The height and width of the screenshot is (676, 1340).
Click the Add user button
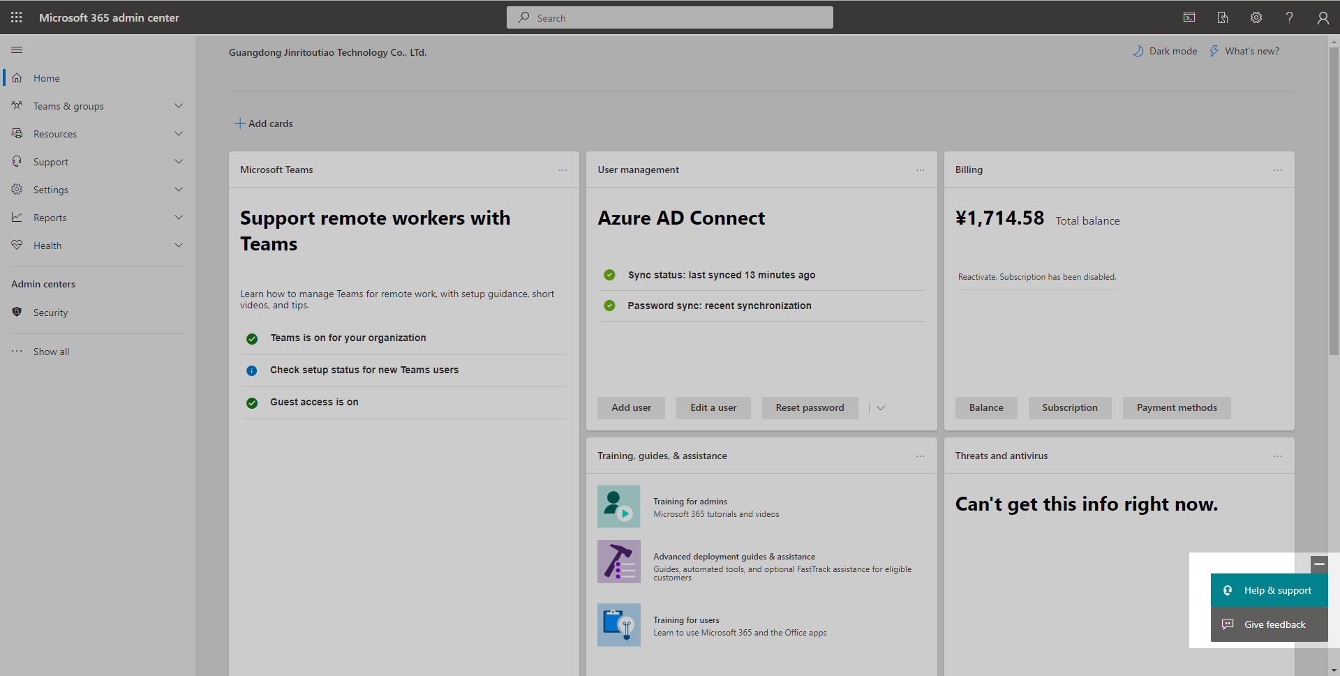(x=630, y=407)
